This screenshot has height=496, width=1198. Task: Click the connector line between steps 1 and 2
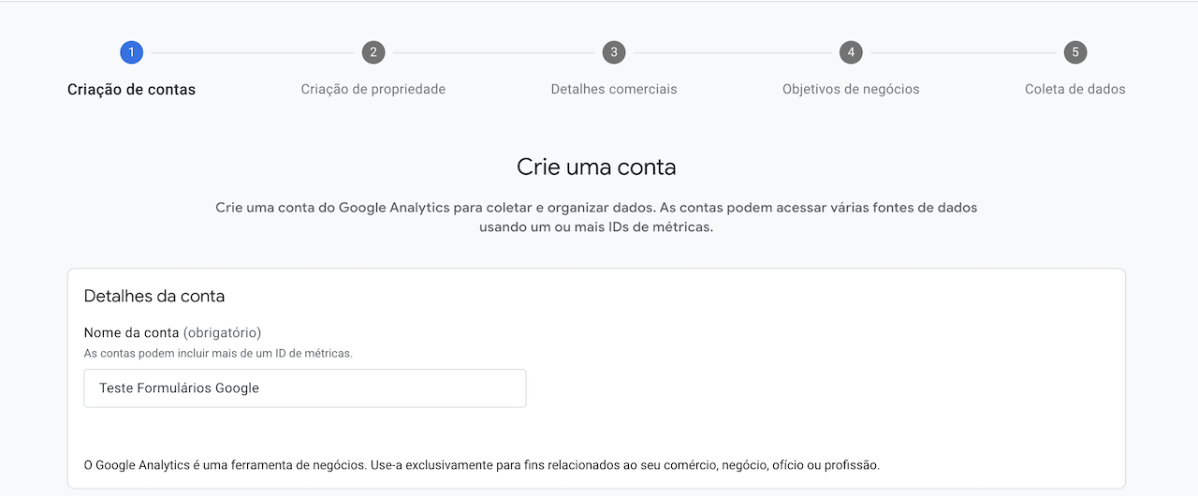253,52
